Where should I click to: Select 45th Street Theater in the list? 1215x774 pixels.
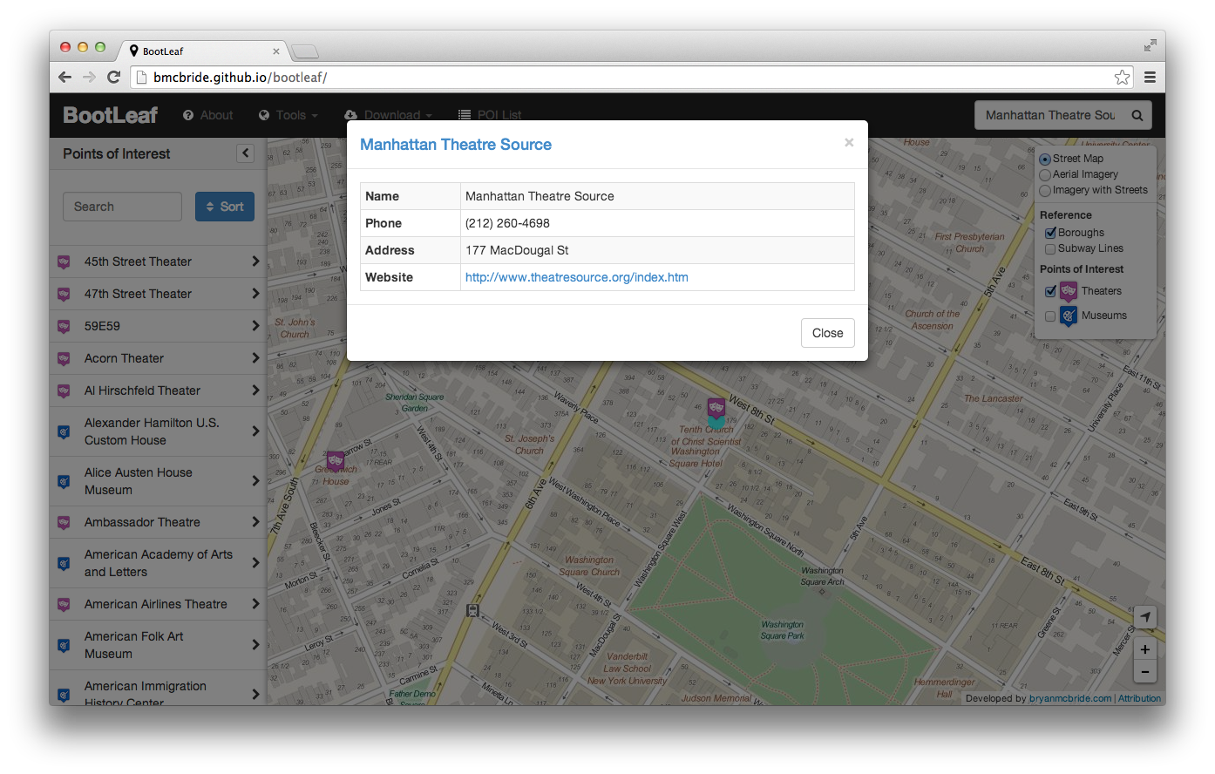click(x=138, y=261)
